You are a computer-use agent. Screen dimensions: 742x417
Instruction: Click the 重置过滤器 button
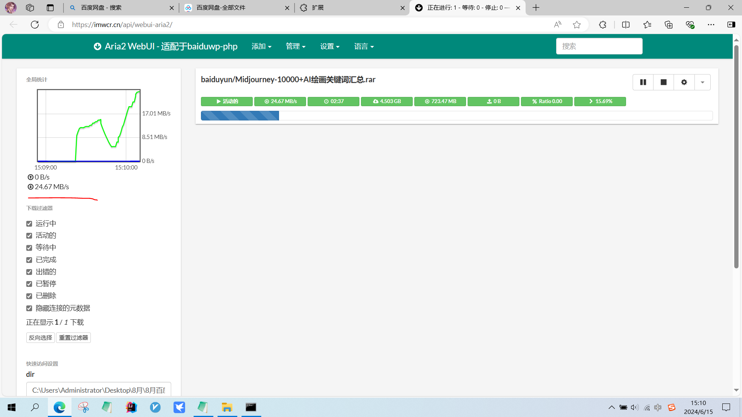coord(73,337)
